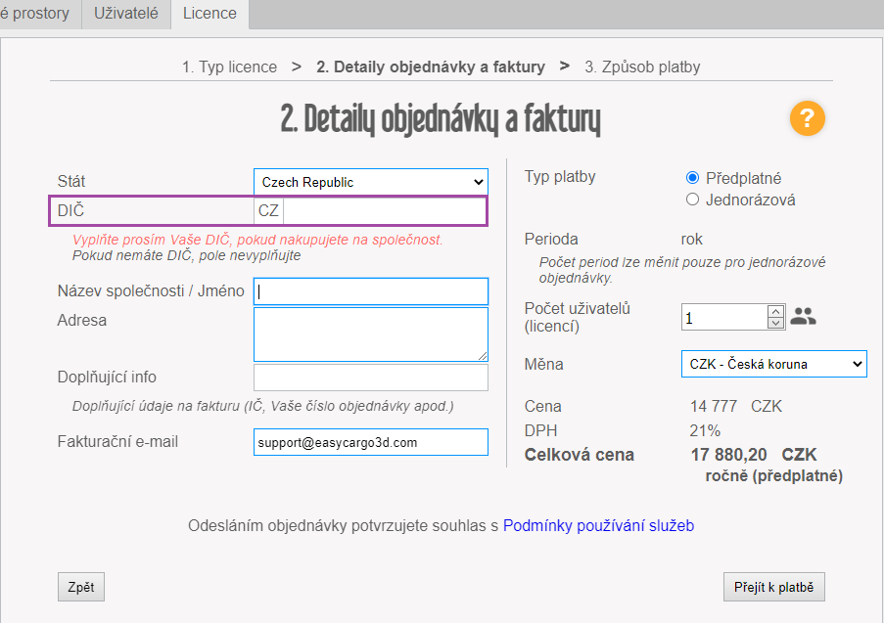
Task: Select the Předplatné payment type
Action: (x=693, y=178)
